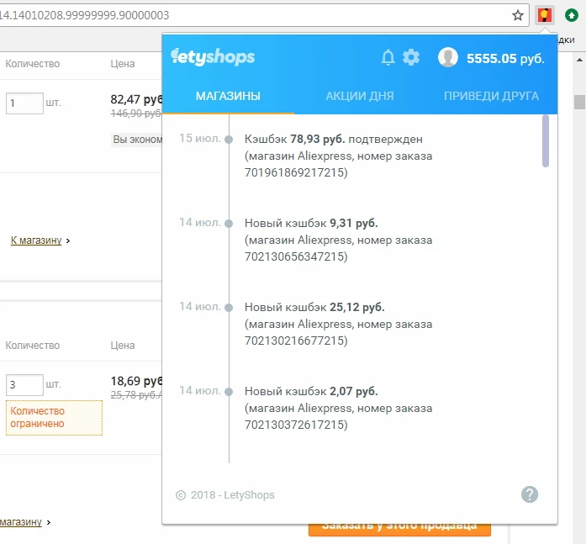Click the main page scrollbar thumb

[x=579, y=102]
